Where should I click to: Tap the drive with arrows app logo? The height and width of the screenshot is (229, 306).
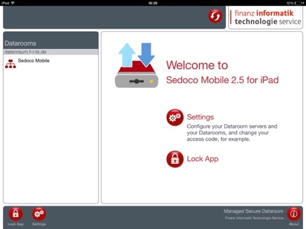pos(136,66)
